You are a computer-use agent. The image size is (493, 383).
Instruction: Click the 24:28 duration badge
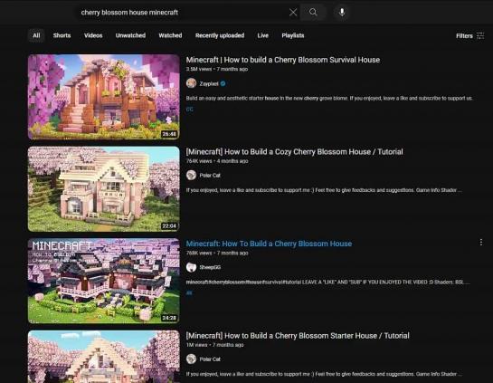[169, 318]
